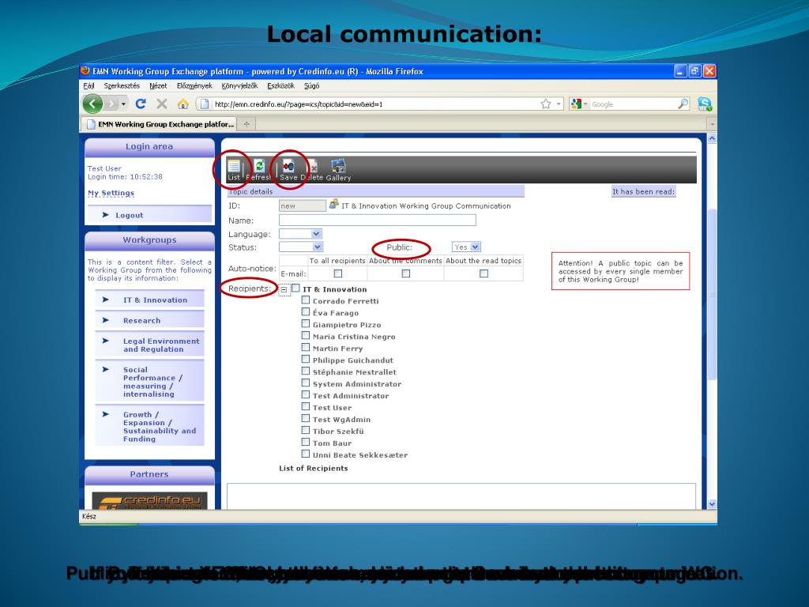Open the Könyvjelzők menu

(240, 85)
